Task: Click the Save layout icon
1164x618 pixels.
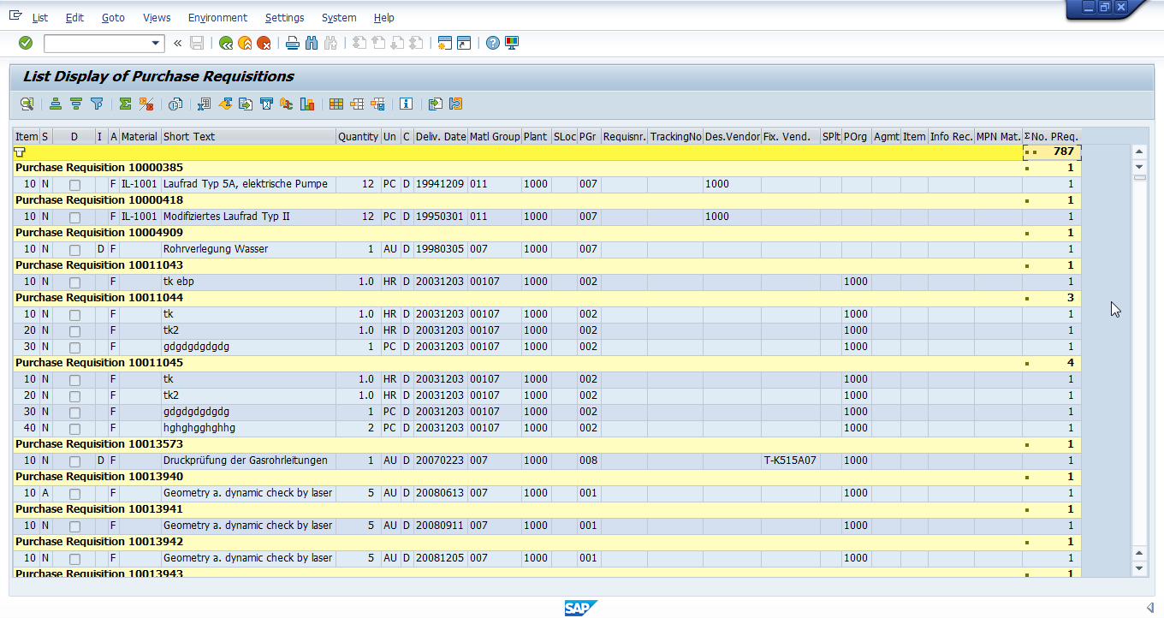Action: click(377, 104)
